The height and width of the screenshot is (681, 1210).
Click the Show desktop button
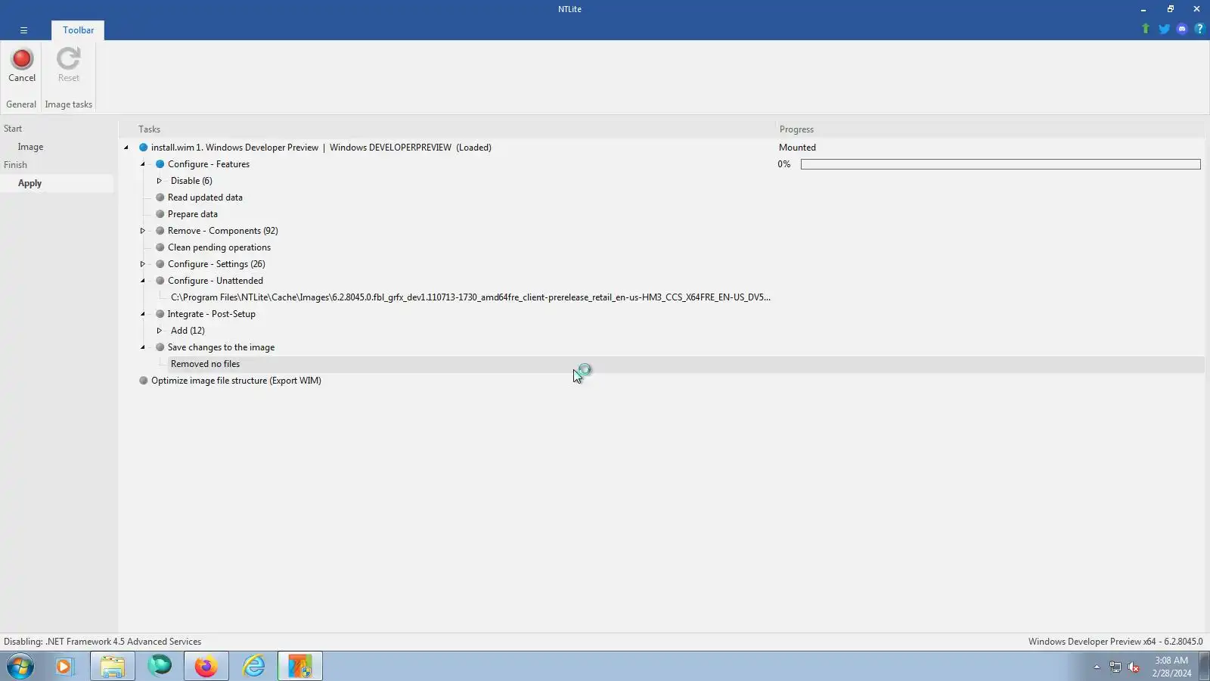coord(1204,667)
